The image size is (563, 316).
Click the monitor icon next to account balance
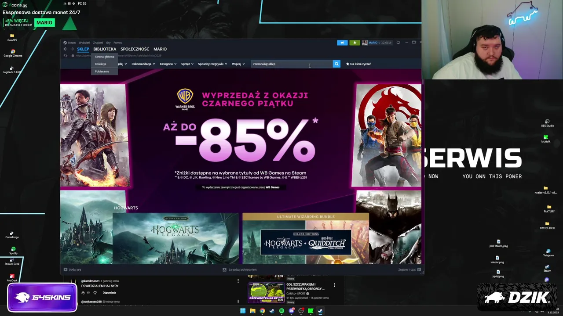398,43
